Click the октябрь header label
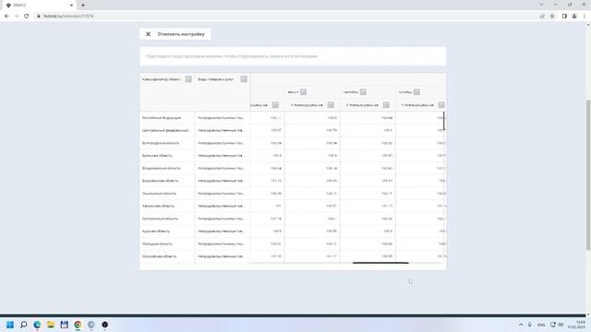Viewport: 591px width, 332px height. click(405, 92)
